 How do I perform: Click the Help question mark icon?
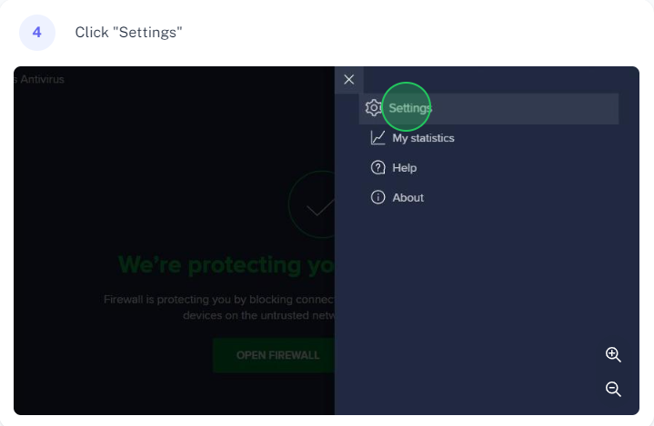pyautogui.click(x=377, y=168)
